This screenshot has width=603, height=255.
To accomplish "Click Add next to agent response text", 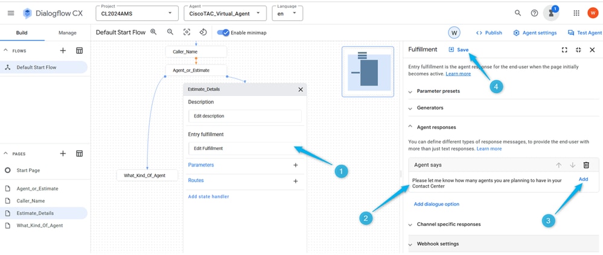I will 584,179.
